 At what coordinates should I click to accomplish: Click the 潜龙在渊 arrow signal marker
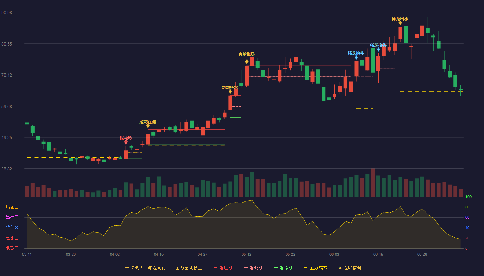tap(148, 126)
